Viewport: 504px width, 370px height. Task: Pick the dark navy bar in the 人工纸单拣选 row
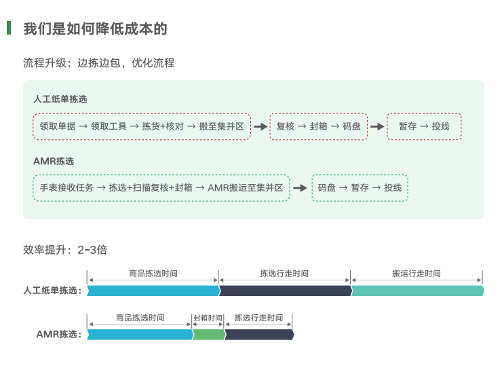click(x=285, y=291)
